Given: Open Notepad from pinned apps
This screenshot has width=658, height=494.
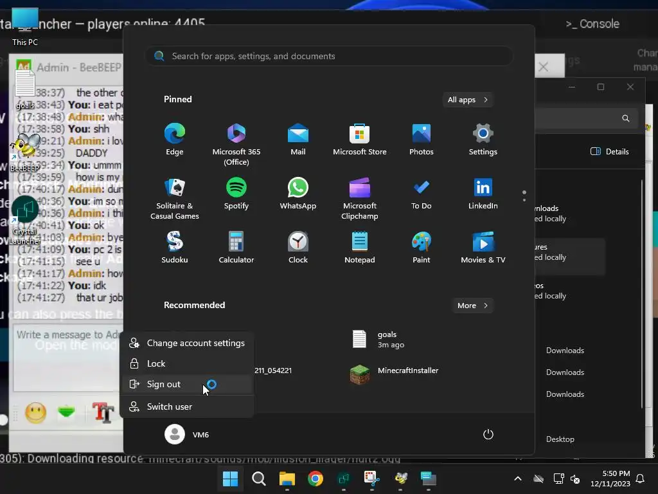Looking at the screenshot, I should (x=360, y=248).
